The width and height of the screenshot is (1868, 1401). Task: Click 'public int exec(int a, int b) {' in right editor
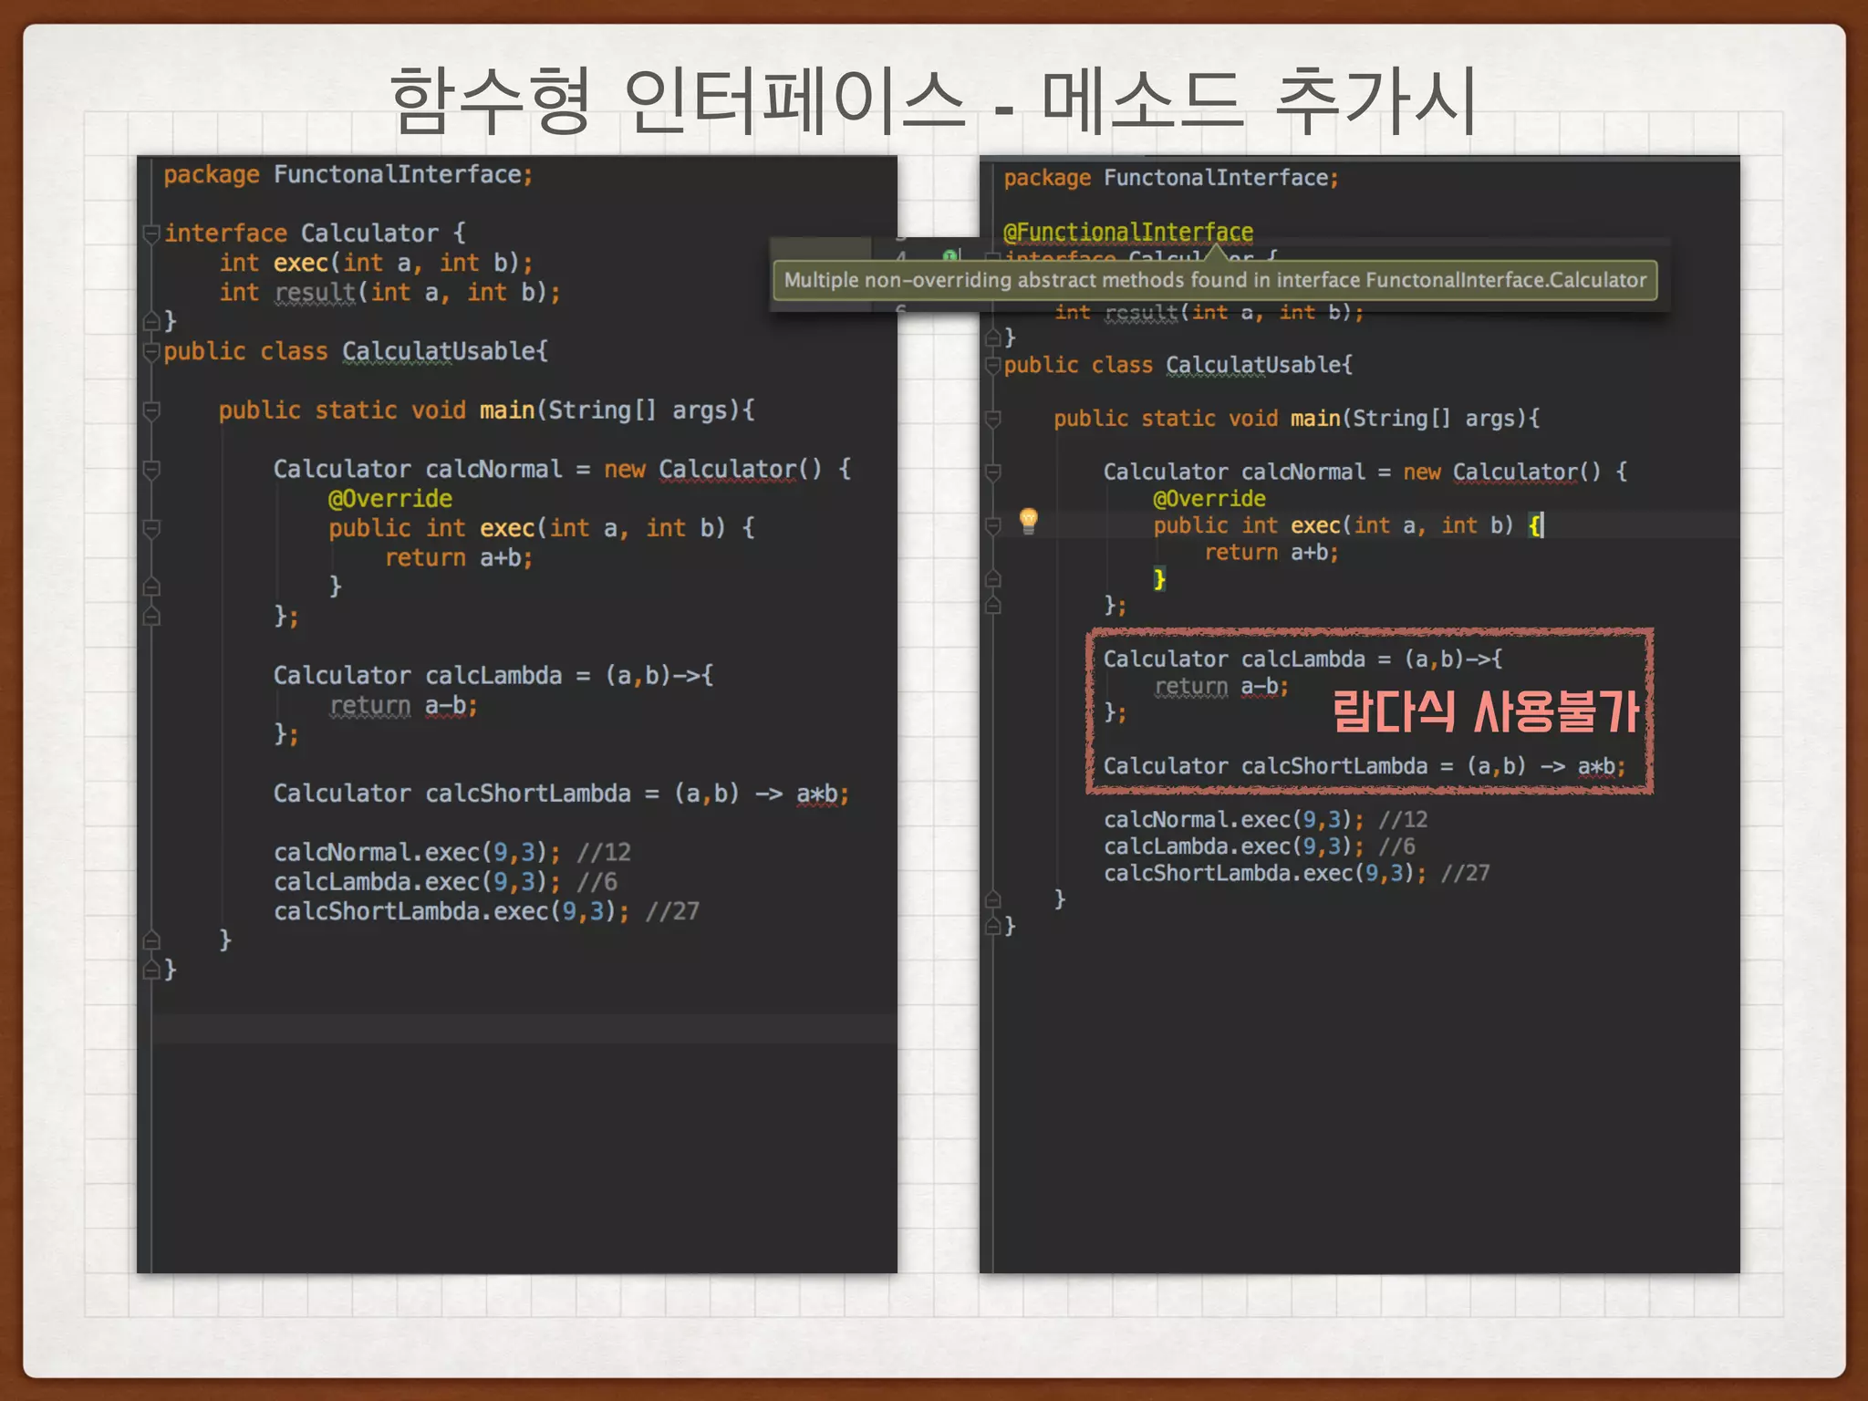click(x=1348, y=525)
